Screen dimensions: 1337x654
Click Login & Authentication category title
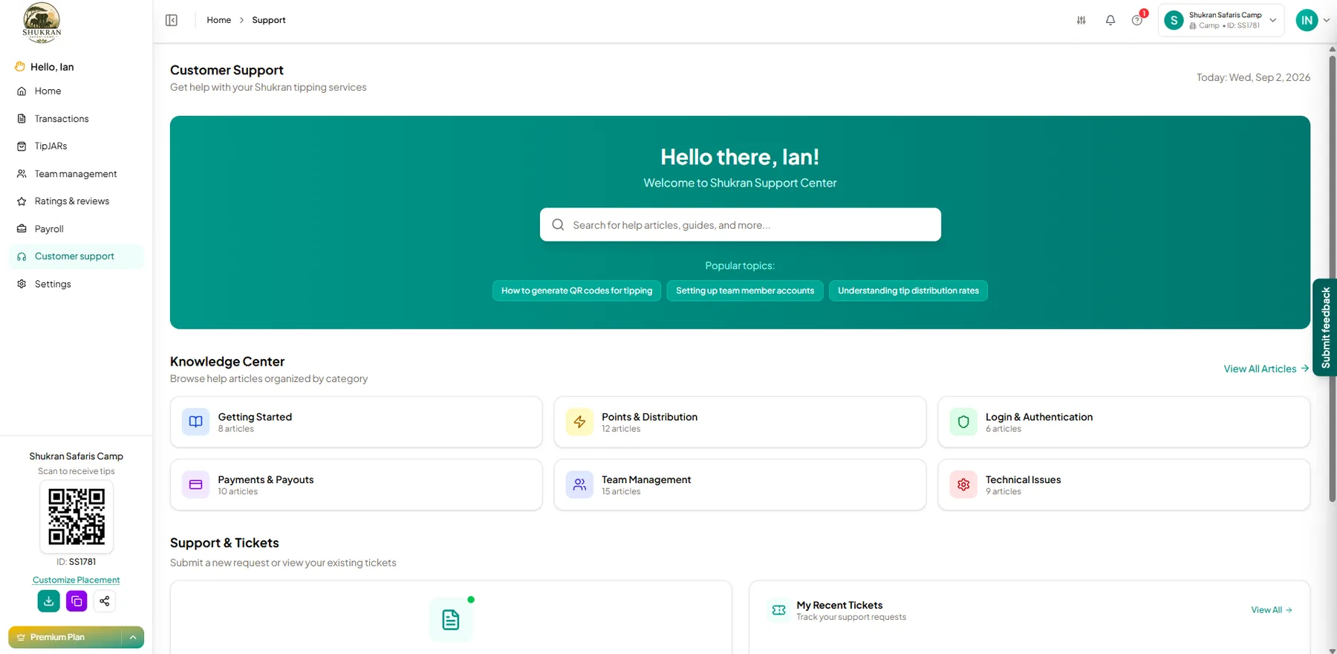click(x=1038, y=417)
